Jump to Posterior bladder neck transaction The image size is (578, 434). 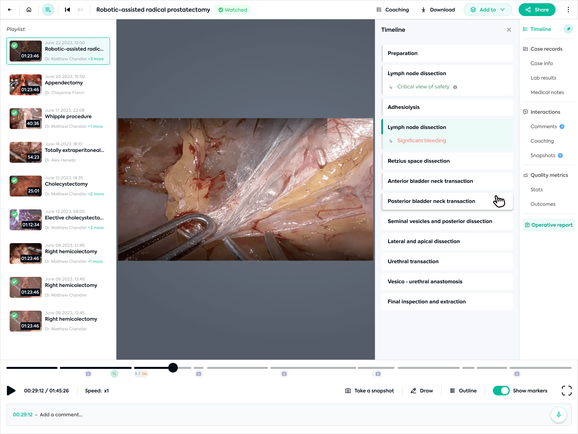447,201
